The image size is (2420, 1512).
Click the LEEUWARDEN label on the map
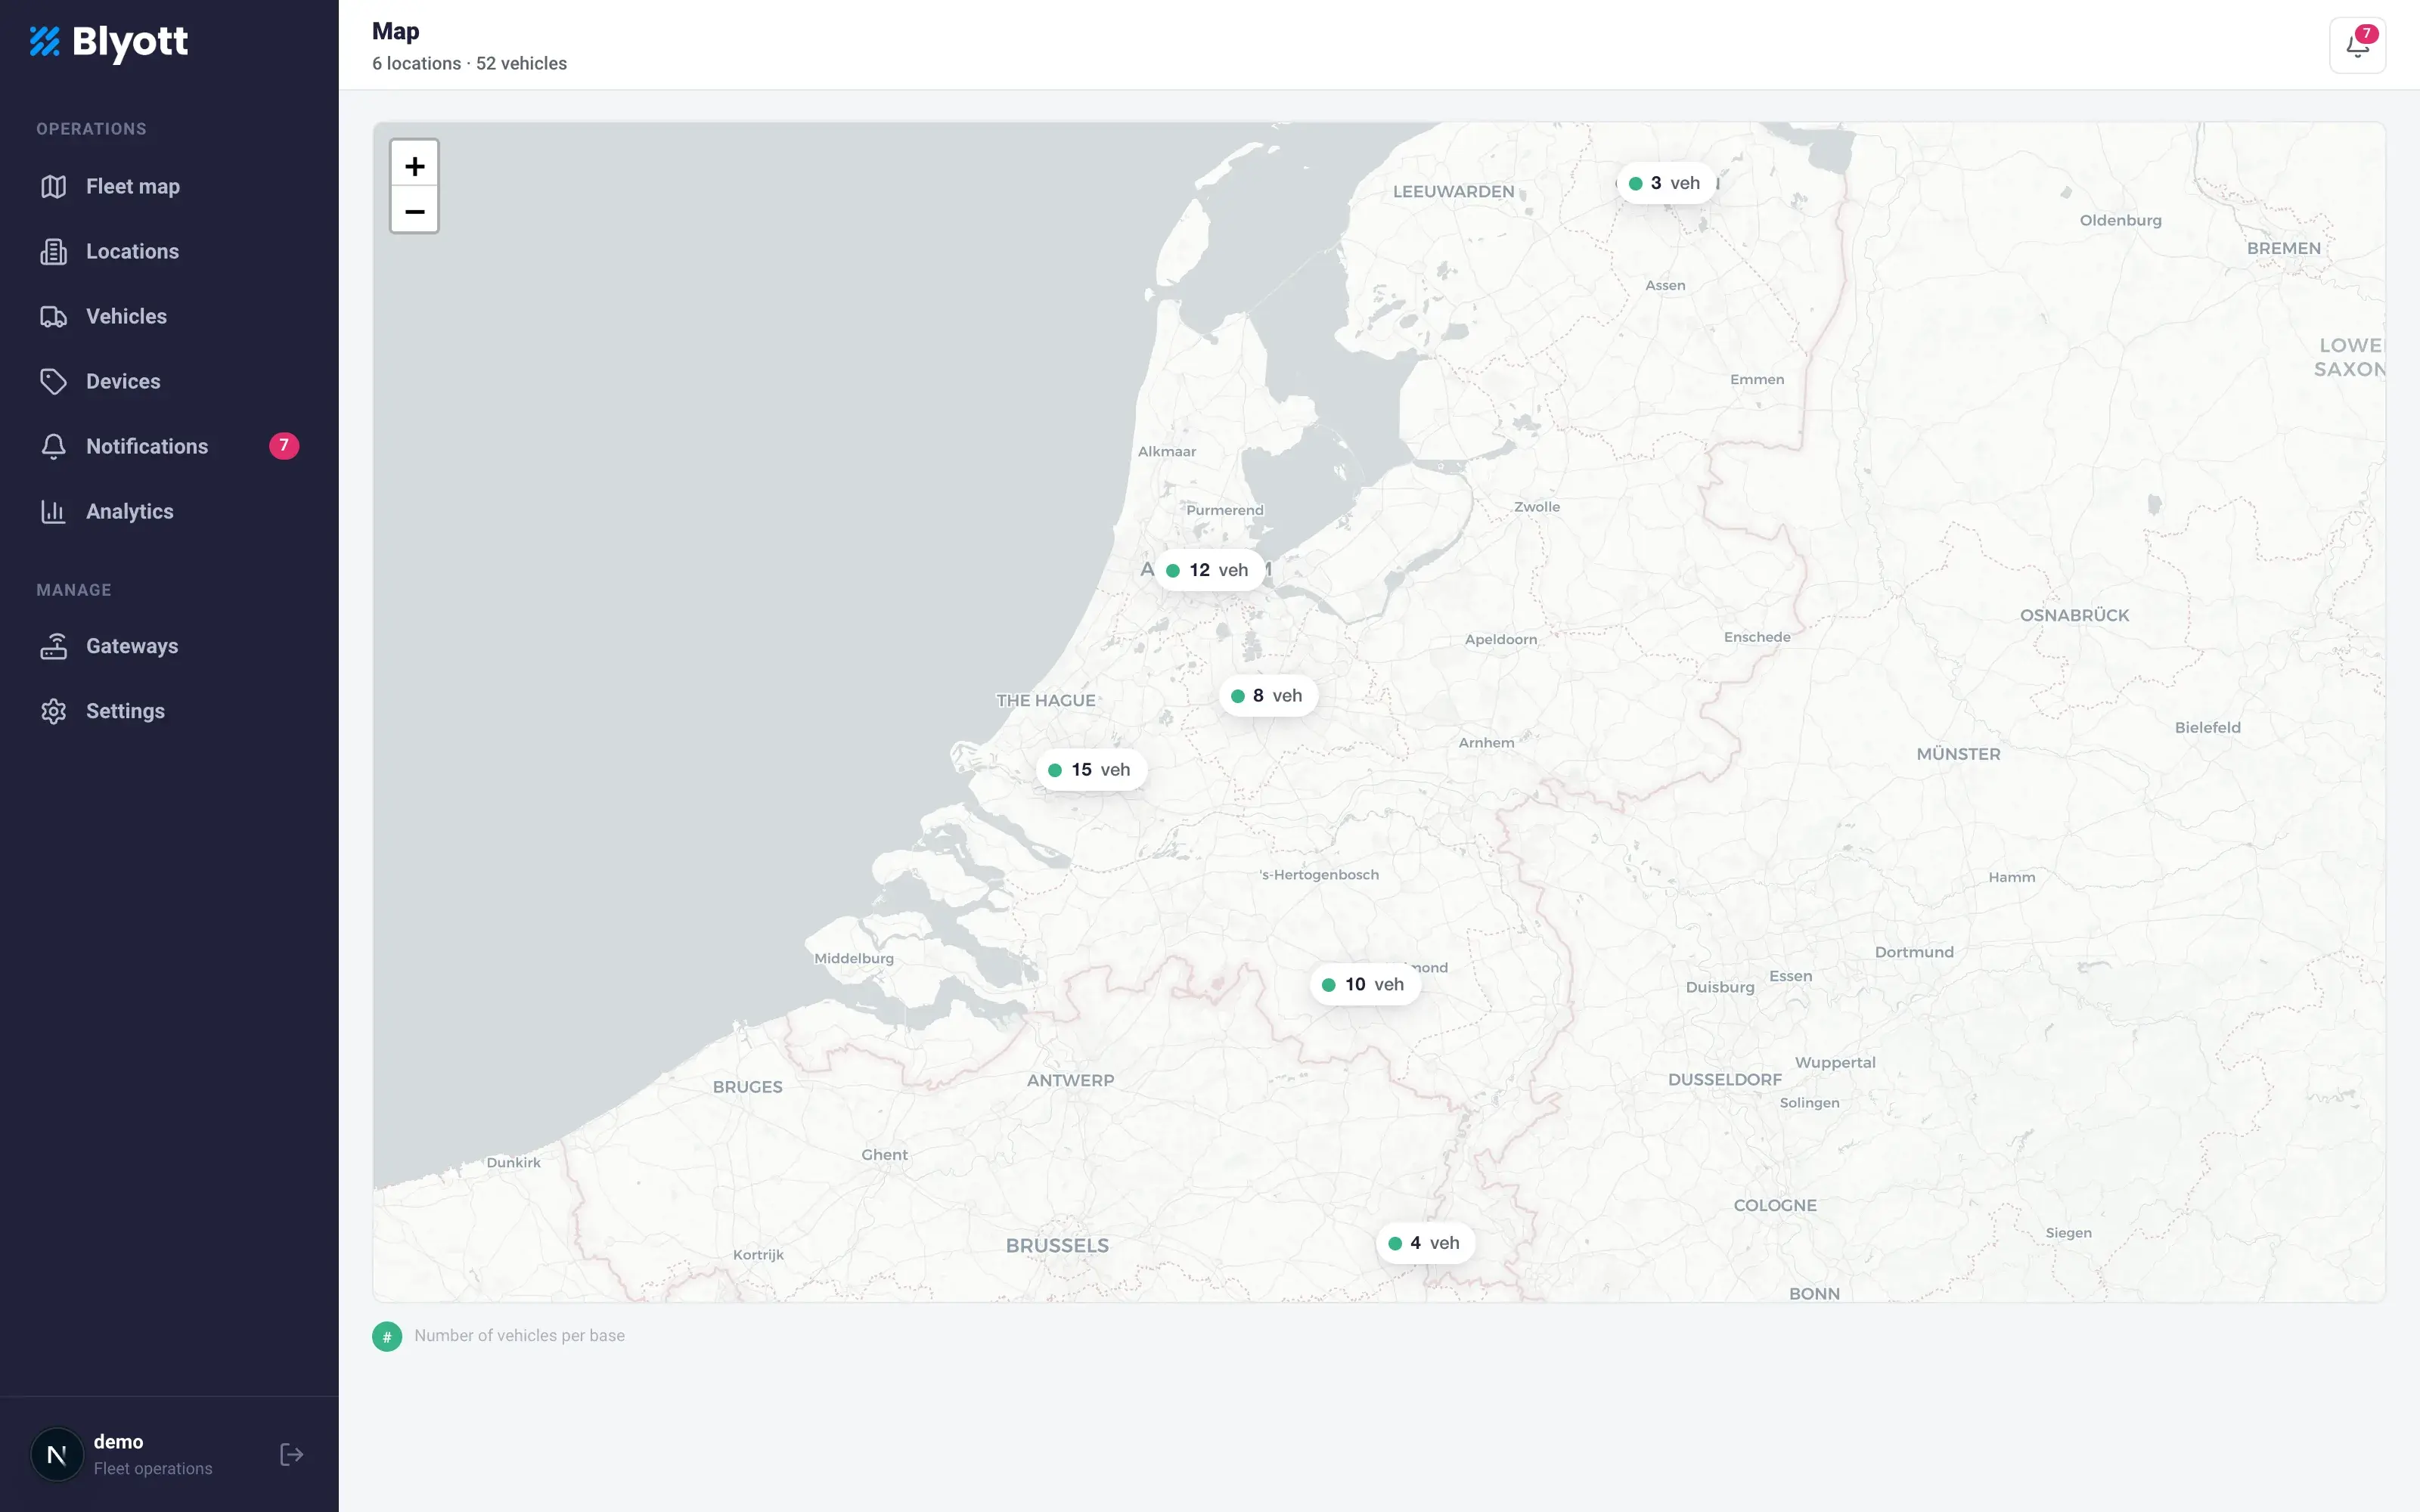pyautogui.click(x=1453, y=192)
